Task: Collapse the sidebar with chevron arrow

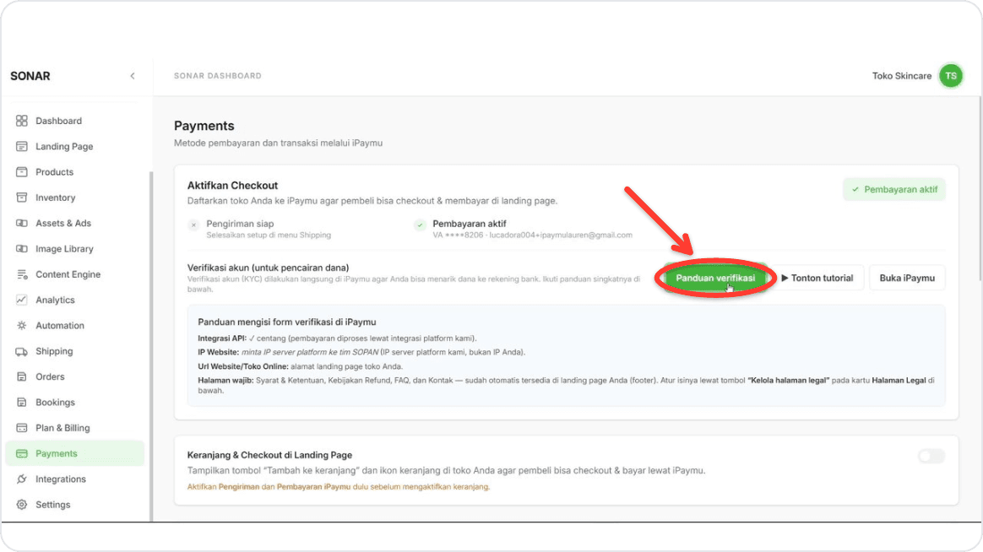Action: pos(133,76)
